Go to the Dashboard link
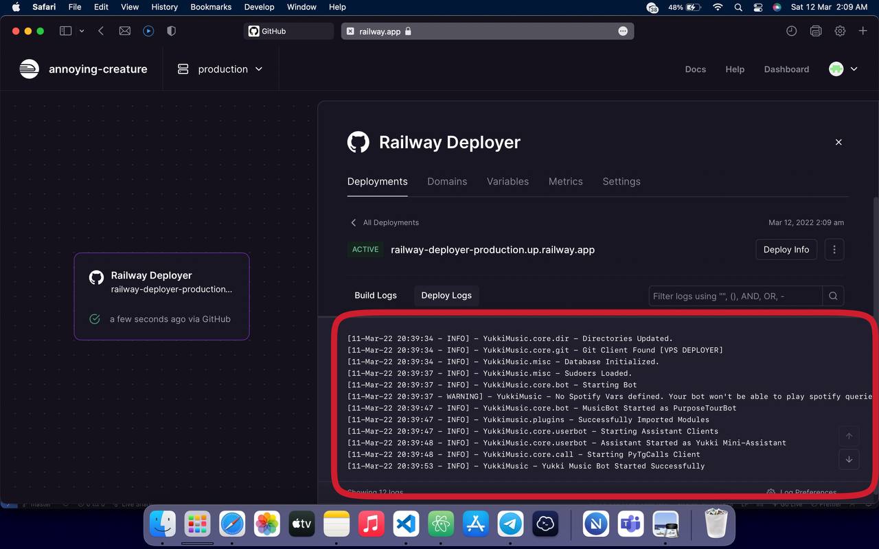Screen dimensions: 879x549 786,69
